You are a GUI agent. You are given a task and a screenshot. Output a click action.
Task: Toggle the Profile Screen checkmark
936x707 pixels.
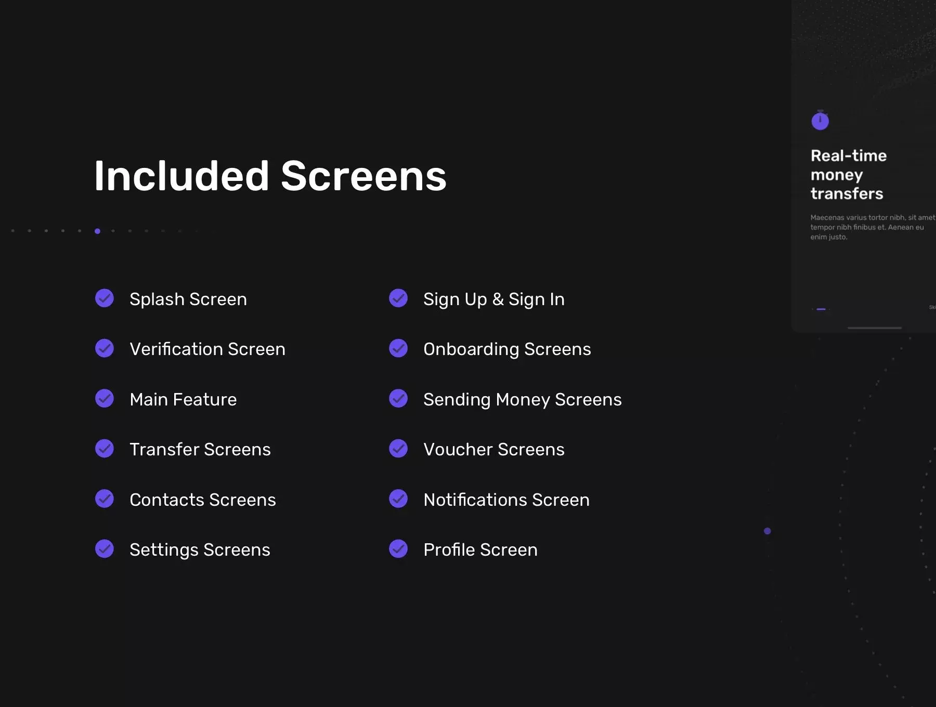click(398, 548)
